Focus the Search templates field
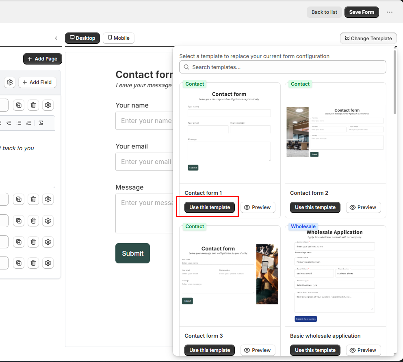Screen dimensions: 403x362 283,67
